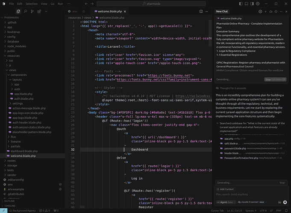Image resolution: width=291 pixels, height=213 pixels.
Task: Collapse the components folder in explorer
Action: click(19, 75)
